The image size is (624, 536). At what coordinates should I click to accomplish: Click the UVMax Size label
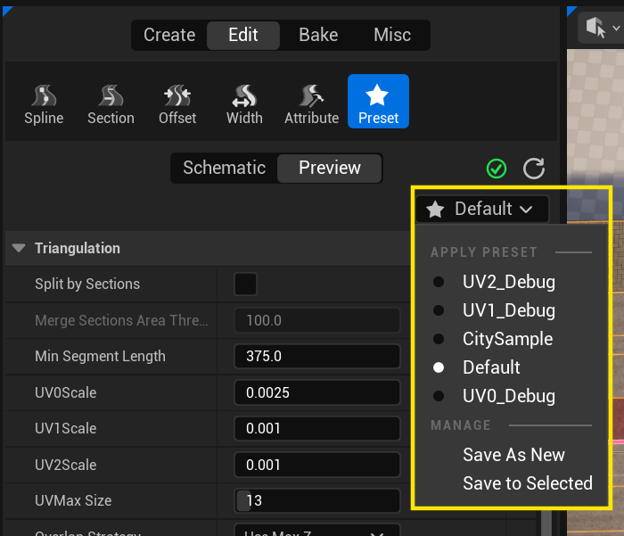[x=73, y=500]
